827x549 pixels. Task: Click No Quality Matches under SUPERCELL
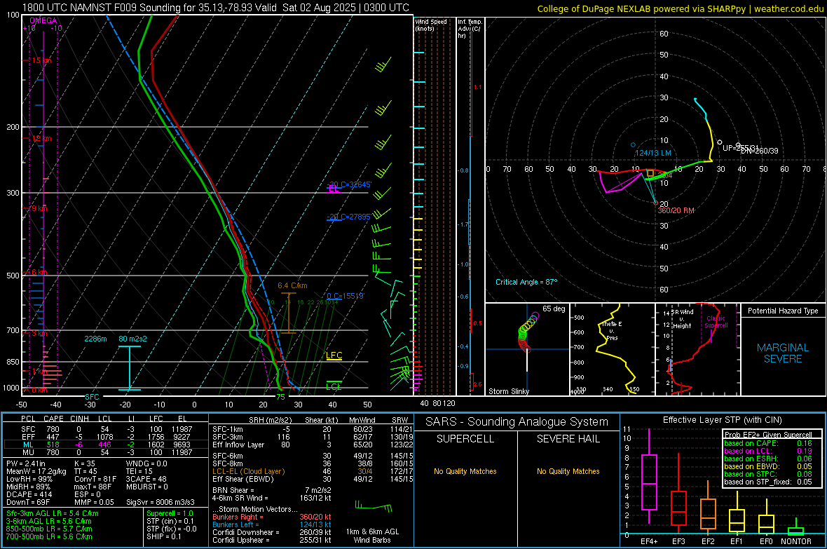click(465, 471)
